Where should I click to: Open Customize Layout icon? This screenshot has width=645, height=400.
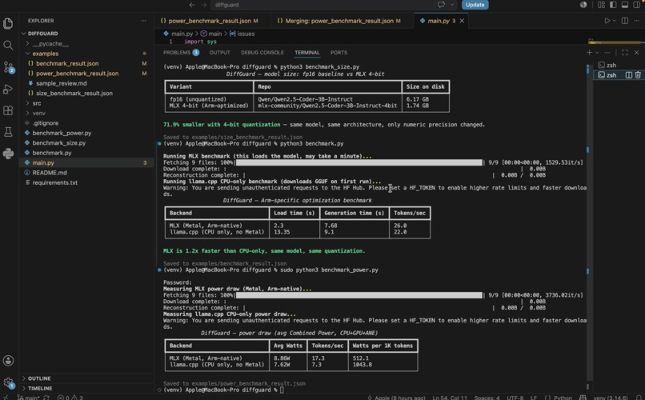(602, 5)
